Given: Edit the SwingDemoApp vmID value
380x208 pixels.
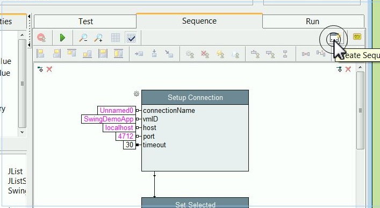Looking at the screenshot, I should (109, 119).
